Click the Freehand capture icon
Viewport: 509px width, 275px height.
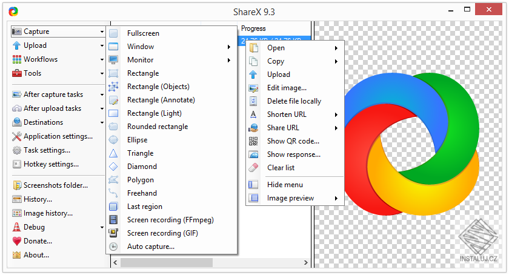point(113,193)
